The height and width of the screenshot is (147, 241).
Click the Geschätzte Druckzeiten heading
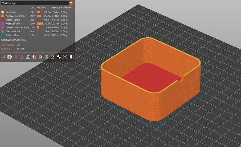click(x=14, y=40)
